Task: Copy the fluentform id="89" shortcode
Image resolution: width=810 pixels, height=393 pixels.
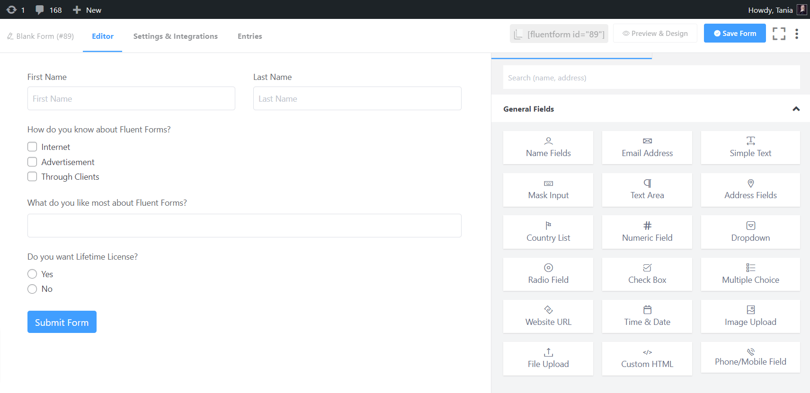Action: [560, 34]
